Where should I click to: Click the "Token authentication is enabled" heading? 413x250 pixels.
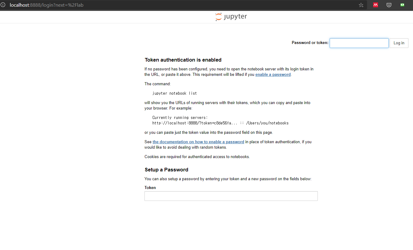coord(183,60)
